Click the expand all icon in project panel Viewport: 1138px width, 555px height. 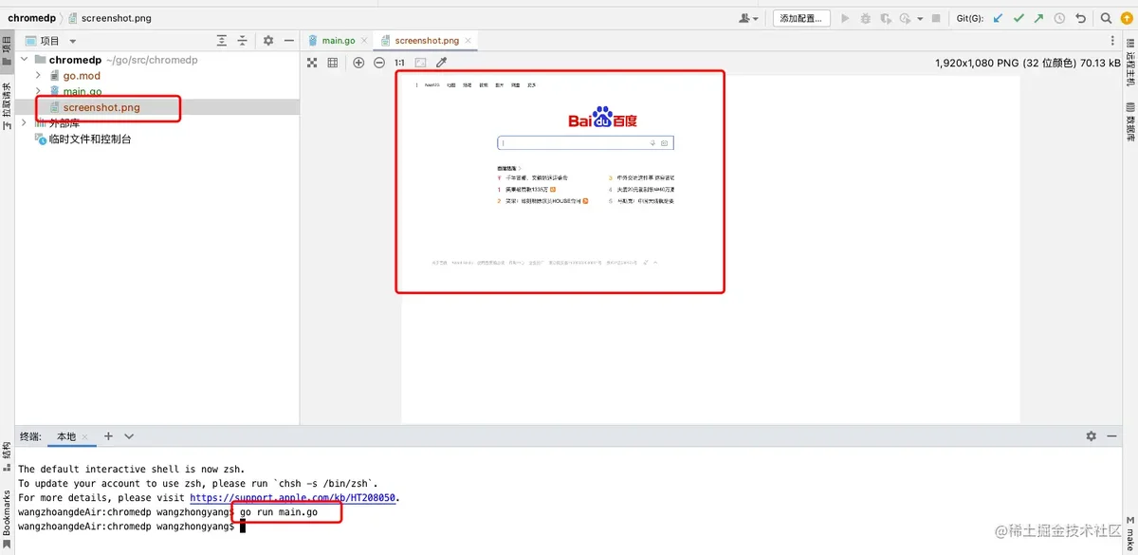point(222,41)
